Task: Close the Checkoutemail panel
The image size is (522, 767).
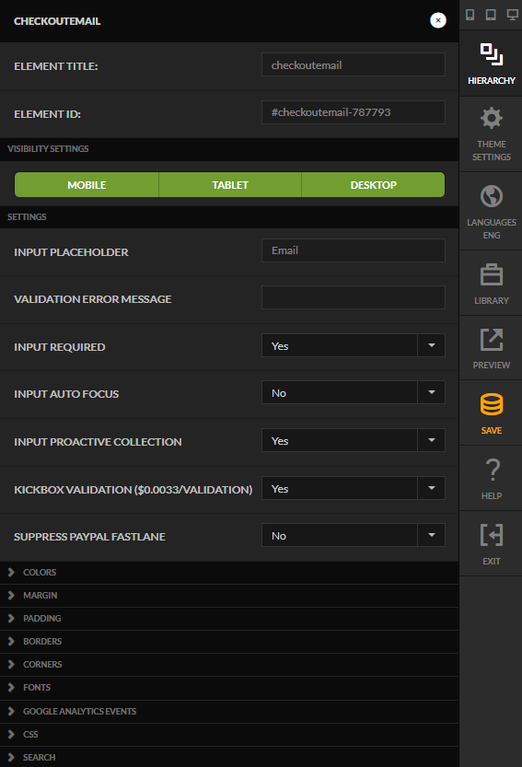Action: pyautogui.click(x=438, y=20)
